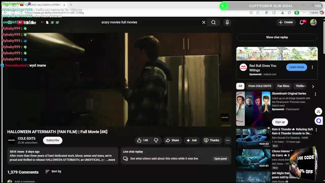Screen dimensions: 325x183
Task: Open the browser favorites list icon
Action: click(x=289, y=13)
